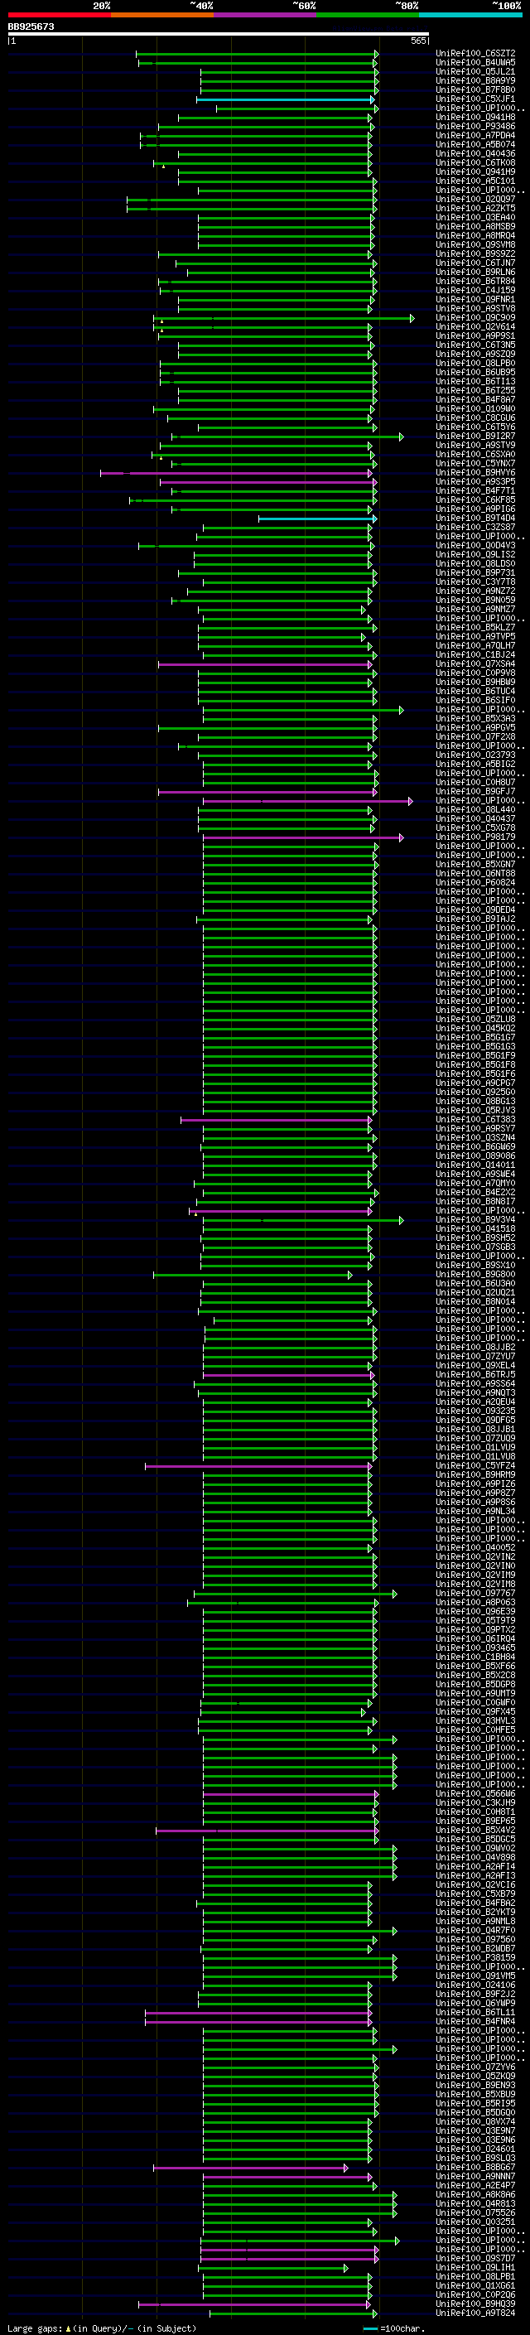
Task: Open hit UniRef100_A9PIG6
Action: [475, 509]
